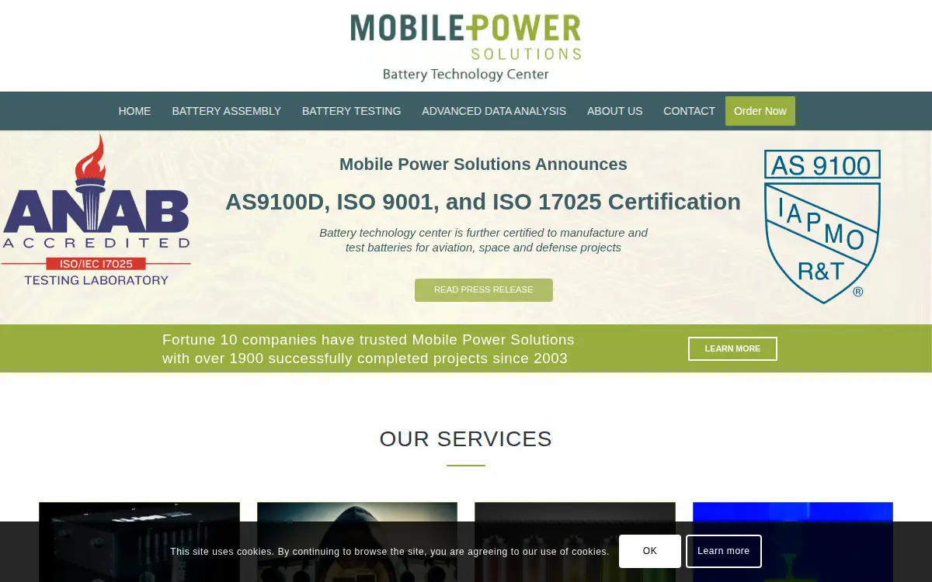Click Learn more in cookie notice
This screenshot has height=582, width=932.
(x=724, y=551)
